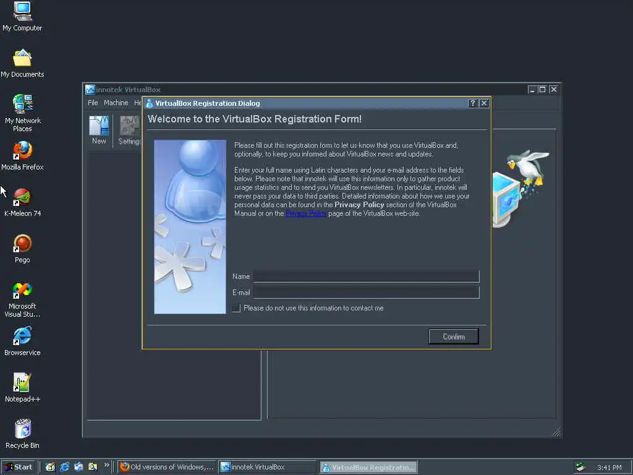
Task: Open My Documents folder icon
Action: tap(22, 63)
